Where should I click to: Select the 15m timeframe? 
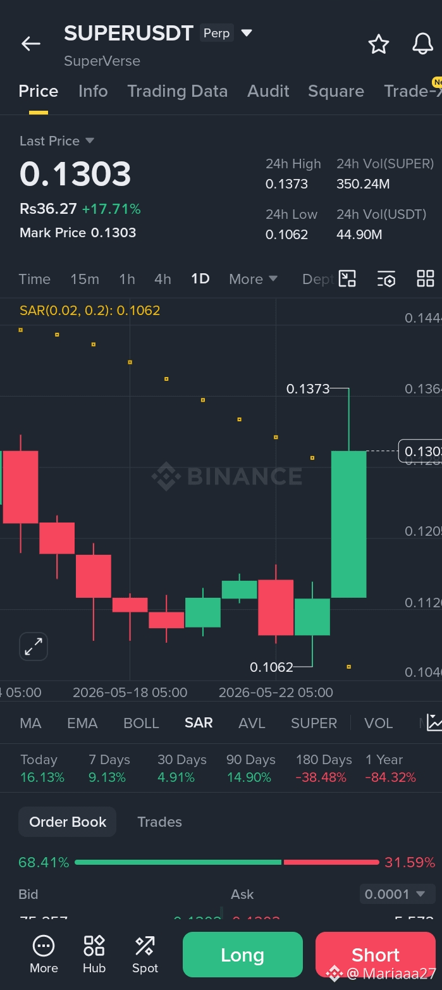[85, 279]
